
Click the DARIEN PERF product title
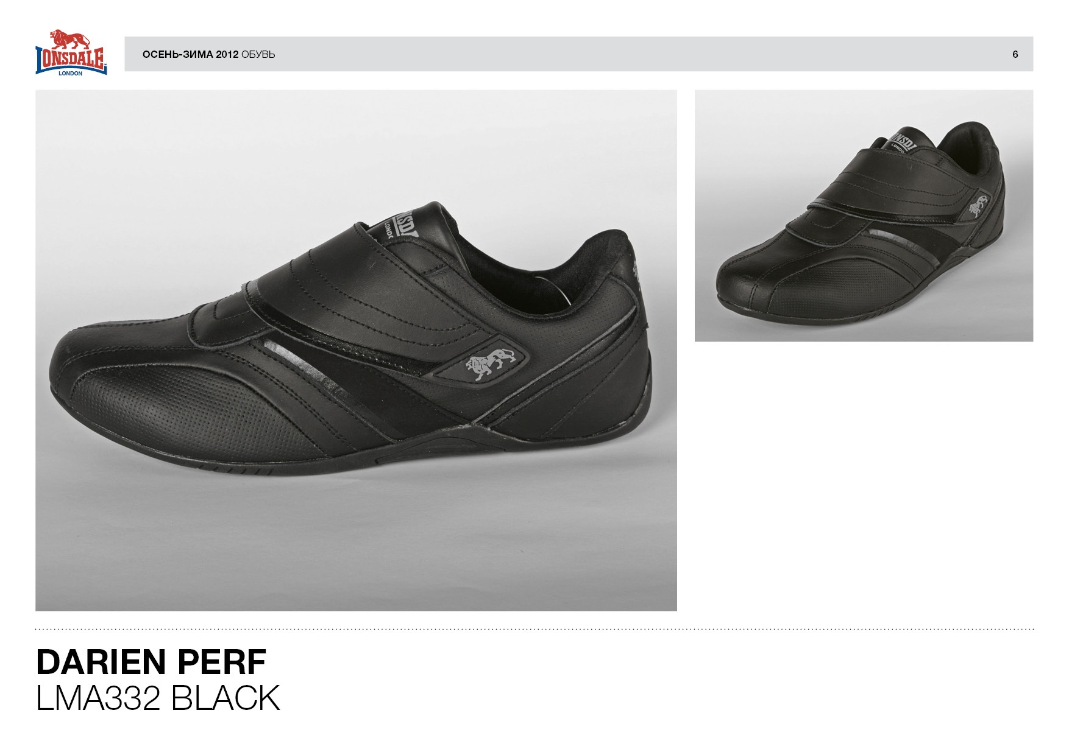151,662
